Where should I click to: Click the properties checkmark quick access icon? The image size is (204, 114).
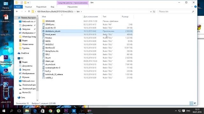[x=22, y=3]
